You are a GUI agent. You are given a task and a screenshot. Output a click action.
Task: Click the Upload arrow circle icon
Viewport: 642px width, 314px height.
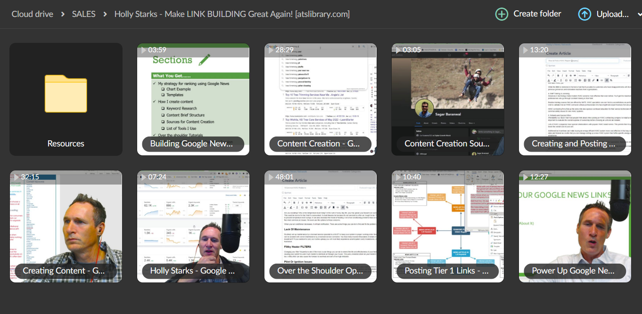pyautogui.click(x=584, y=14)
